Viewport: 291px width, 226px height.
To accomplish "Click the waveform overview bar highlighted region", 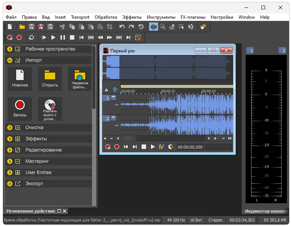I will click(x=113, y=67).
